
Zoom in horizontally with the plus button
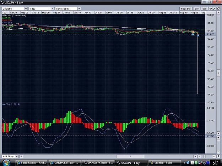point(214,156)
